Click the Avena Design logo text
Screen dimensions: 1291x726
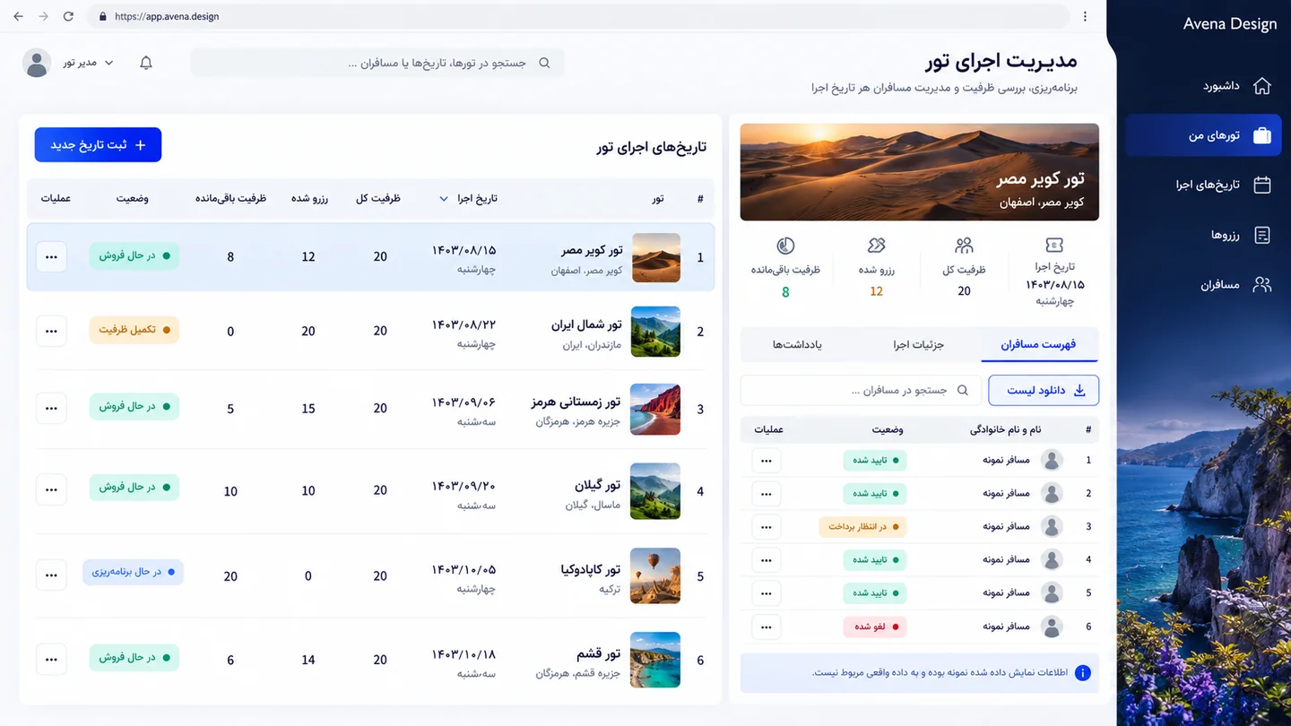[x=1229, y=24]
